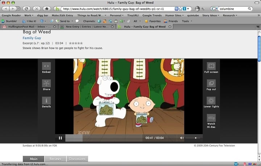Open the Family Guy show link
261x166 pixels.
pos(32,38)
